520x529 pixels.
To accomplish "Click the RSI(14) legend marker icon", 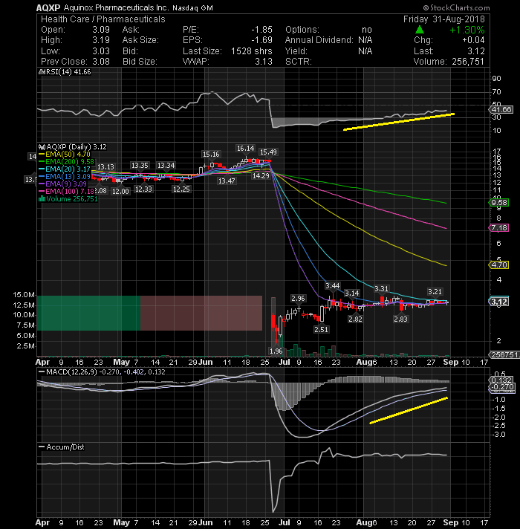I will 42,72.
